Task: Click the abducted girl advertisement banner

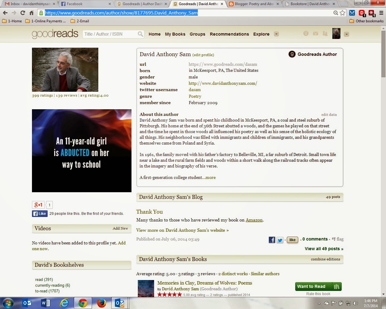Action: click(82, 151)
